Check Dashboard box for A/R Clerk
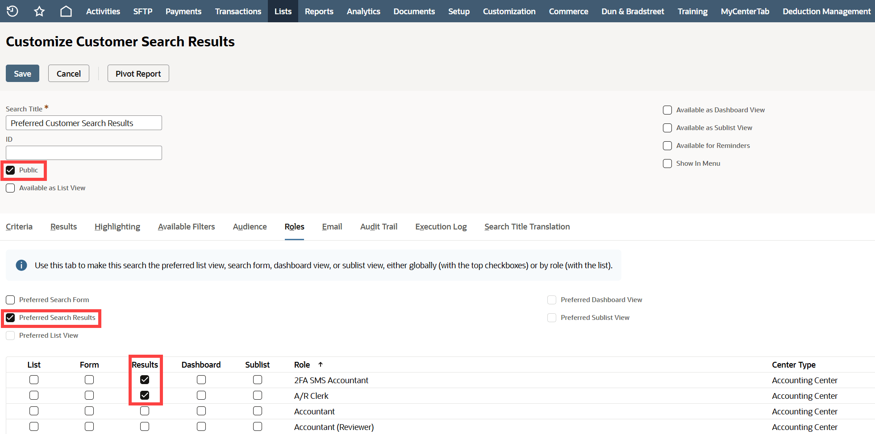This screenshot has height=434, width=875. pyautogui.click(x=201, y=395)
